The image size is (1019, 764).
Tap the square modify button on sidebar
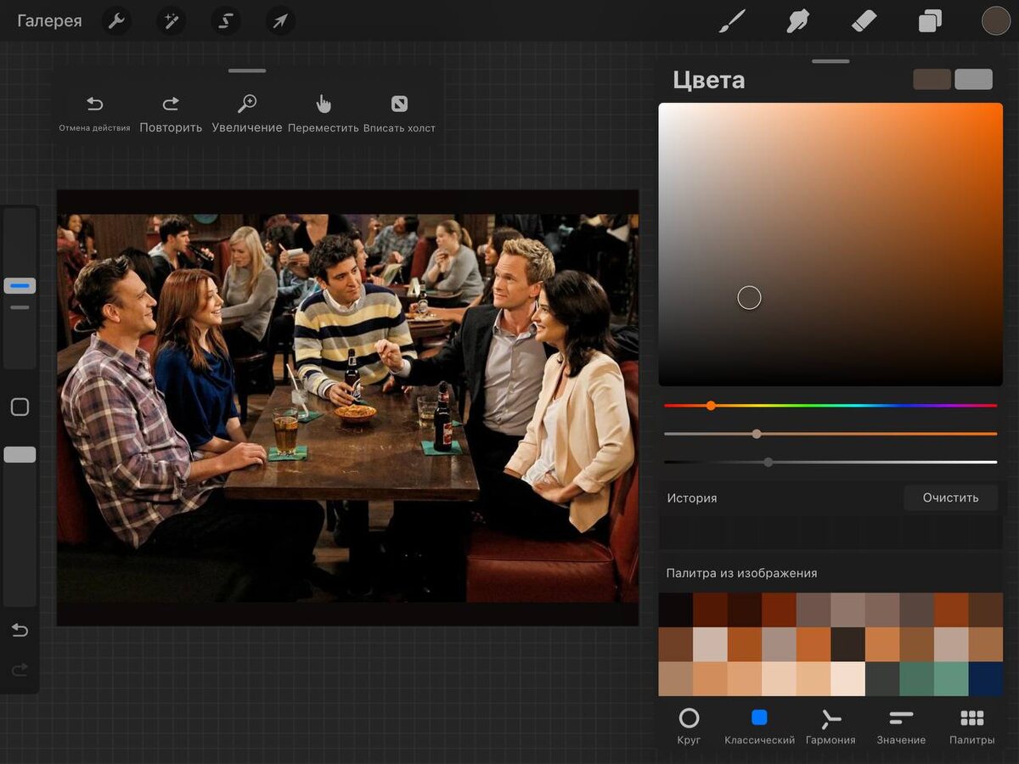[x=20, y=407]
